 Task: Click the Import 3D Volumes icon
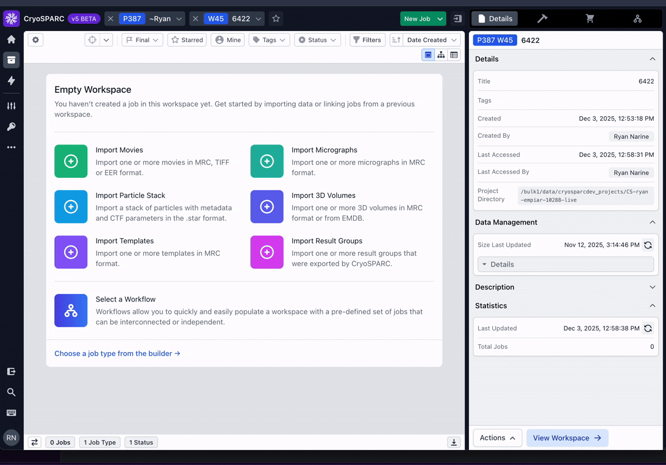[x=267, y=207]
